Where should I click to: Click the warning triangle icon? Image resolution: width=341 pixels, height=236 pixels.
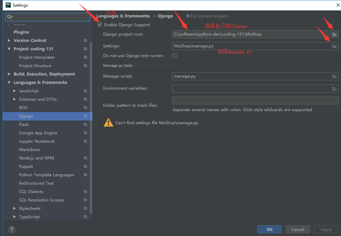click(x=108, y=123)
